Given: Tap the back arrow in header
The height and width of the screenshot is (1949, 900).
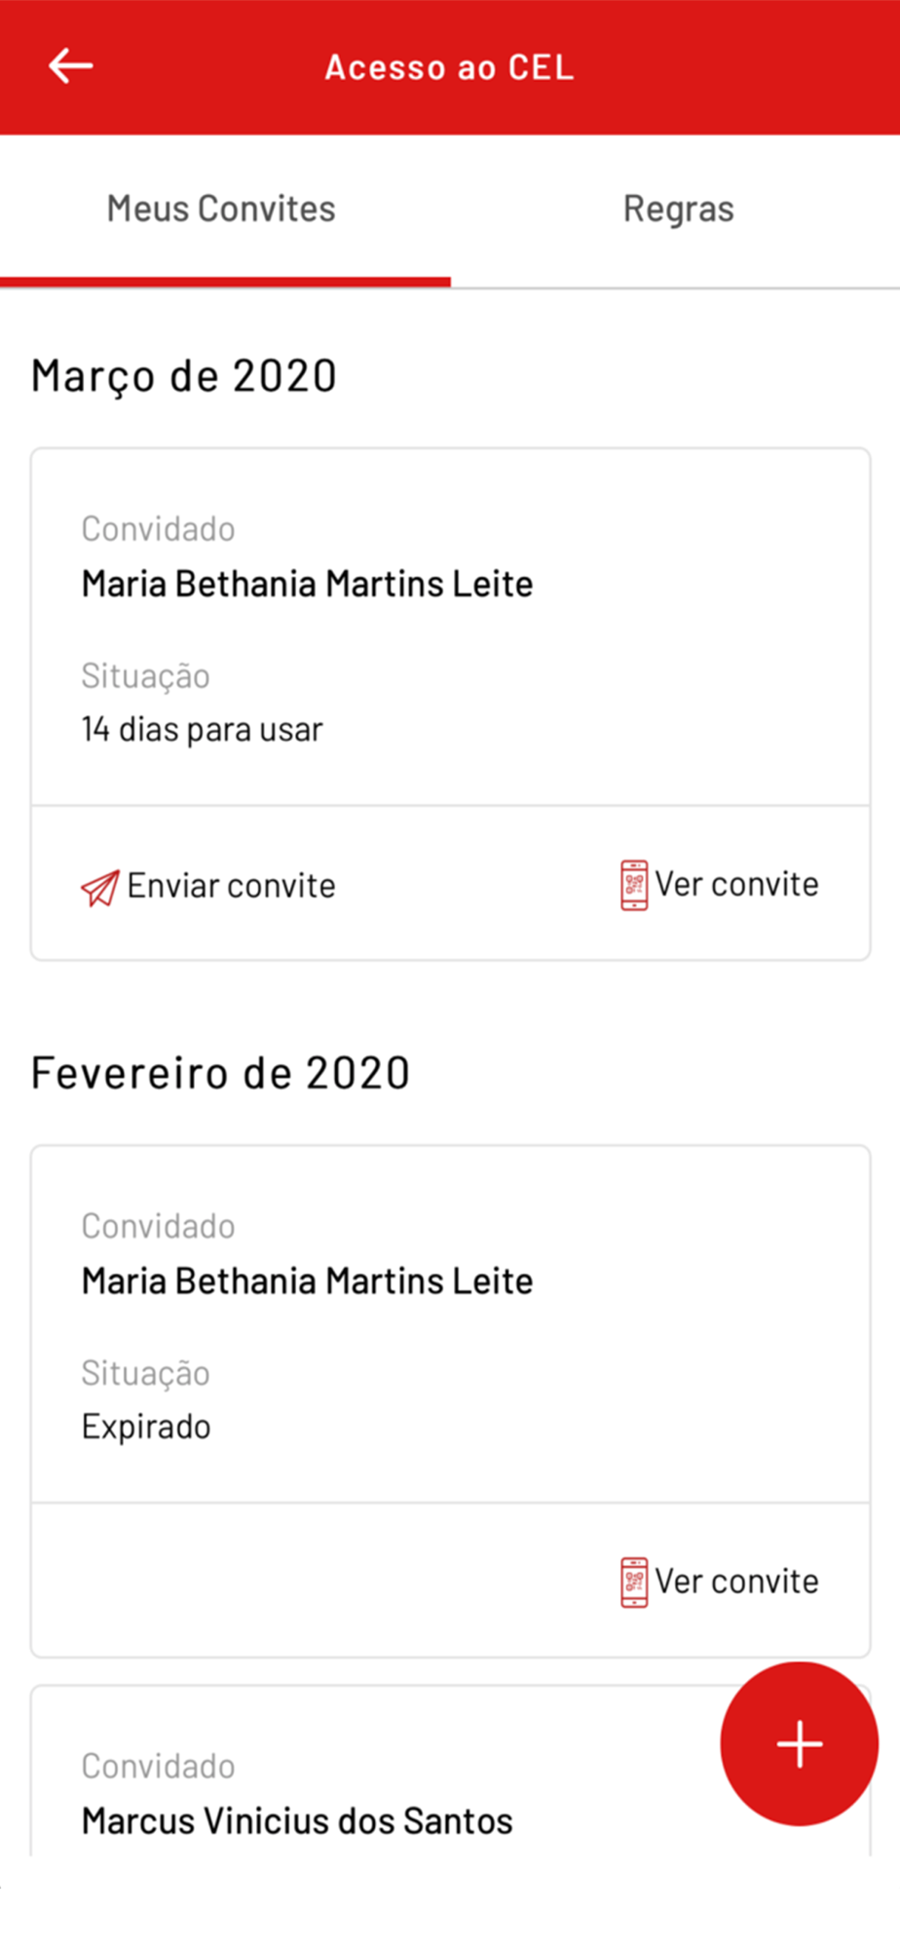Looking at the screenshot, I should click(70, 66).
